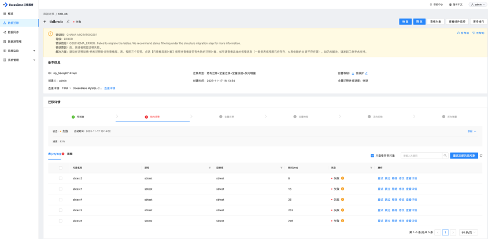Click 移除 remove link for sbtest4

pos(394,200)
